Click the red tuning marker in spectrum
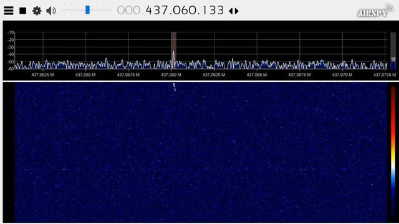This screenshot has width=399, height=224. coord(173,50)
